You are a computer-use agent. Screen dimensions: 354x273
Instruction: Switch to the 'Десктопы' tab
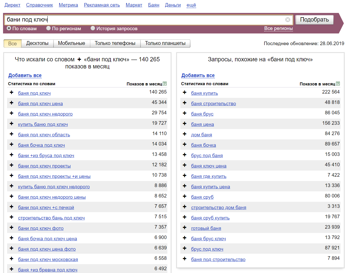click(37, 43)
